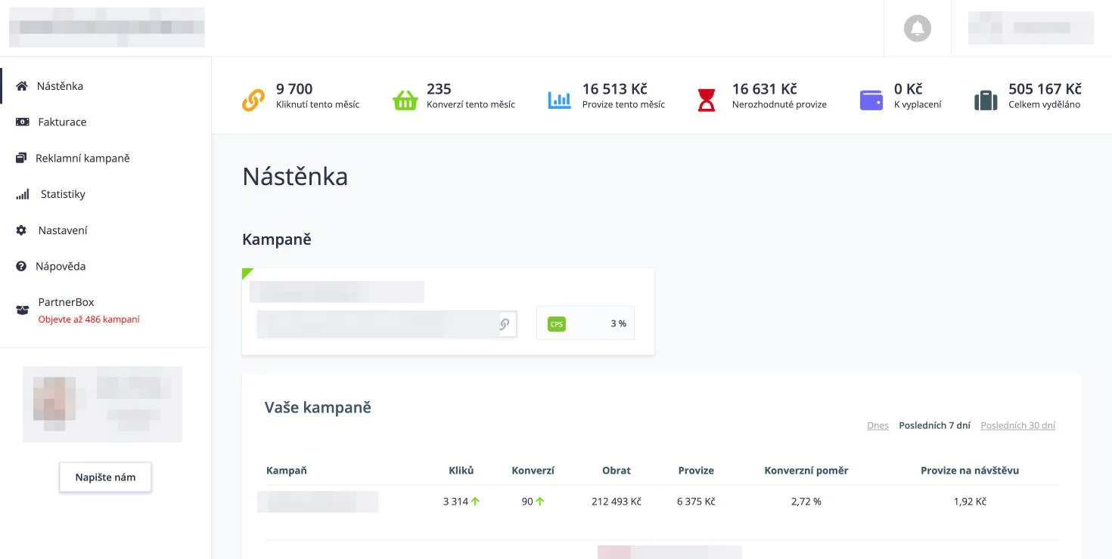Click the 3 % commission value

[x=619, y=324]
